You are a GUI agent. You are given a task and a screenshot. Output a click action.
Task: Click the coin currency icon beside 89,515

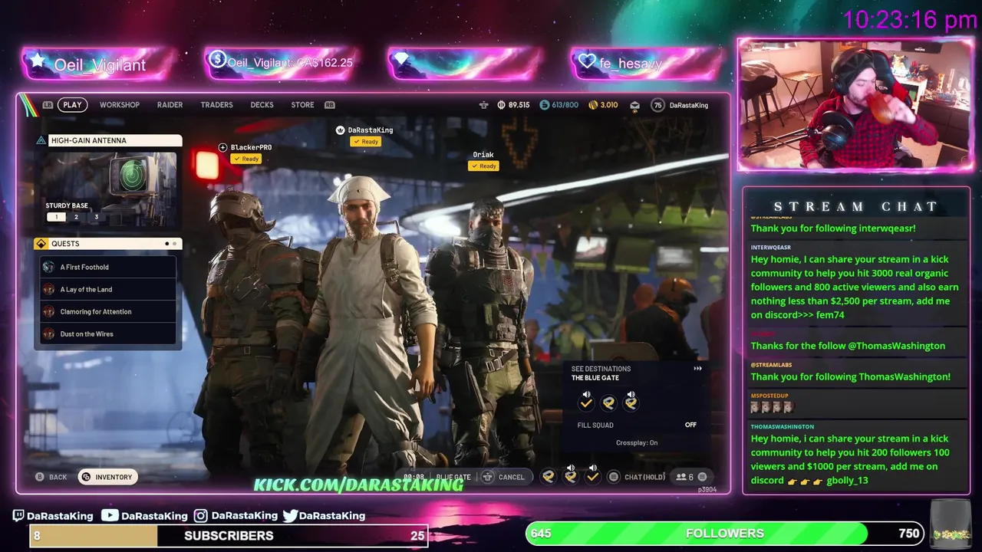click(x=501, y=105)
